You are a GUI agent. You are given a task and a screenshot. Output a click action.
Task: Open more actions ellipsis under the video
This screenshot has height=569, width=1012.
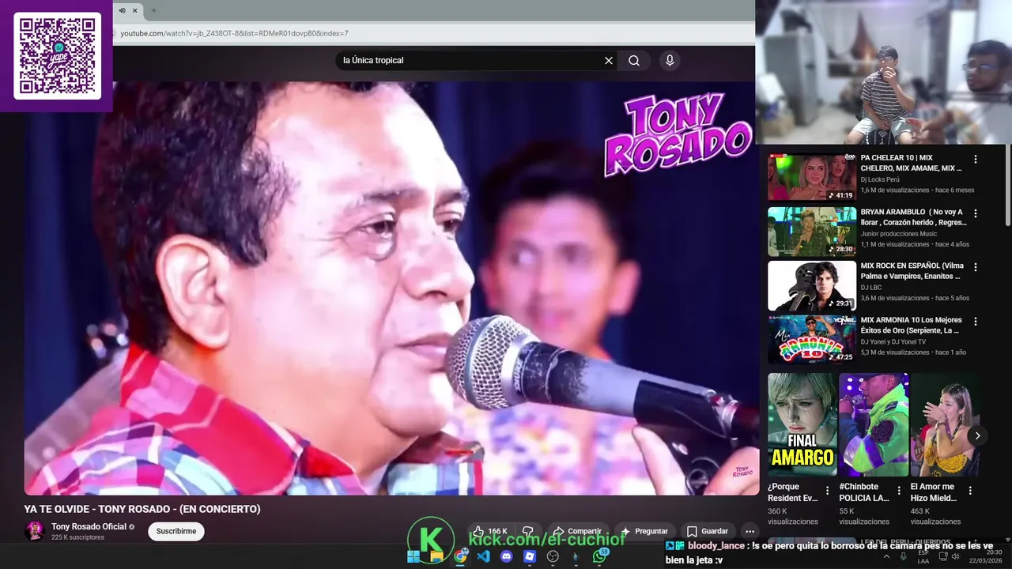750,531
